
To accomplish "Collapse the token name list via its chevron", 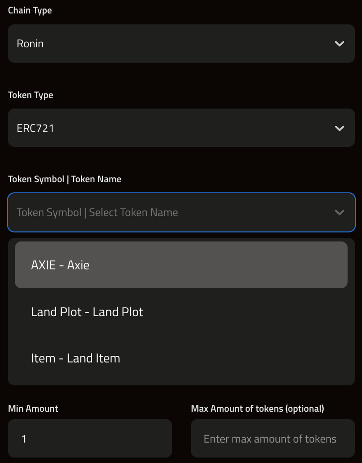I will pos(340,213).
